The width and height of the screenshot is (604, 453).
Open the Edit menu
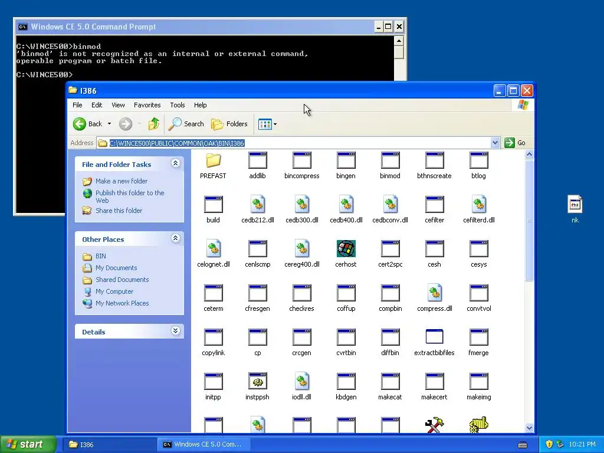pos(97,105)
